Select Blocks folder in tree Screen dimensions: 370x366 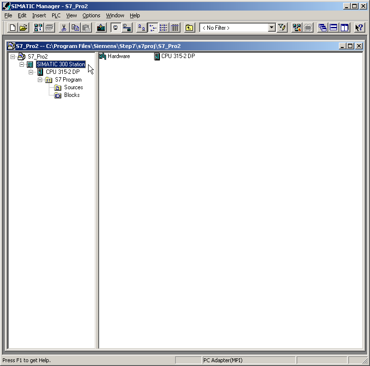pos(72,95)
